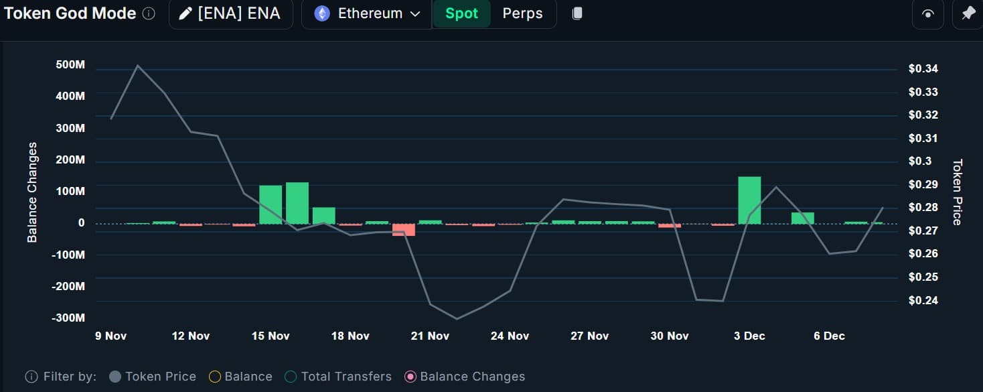Viewport: 983px width, 392px height.
Task: Open the Ethereum chain dropdown
Action: click(x=367, y=14)
